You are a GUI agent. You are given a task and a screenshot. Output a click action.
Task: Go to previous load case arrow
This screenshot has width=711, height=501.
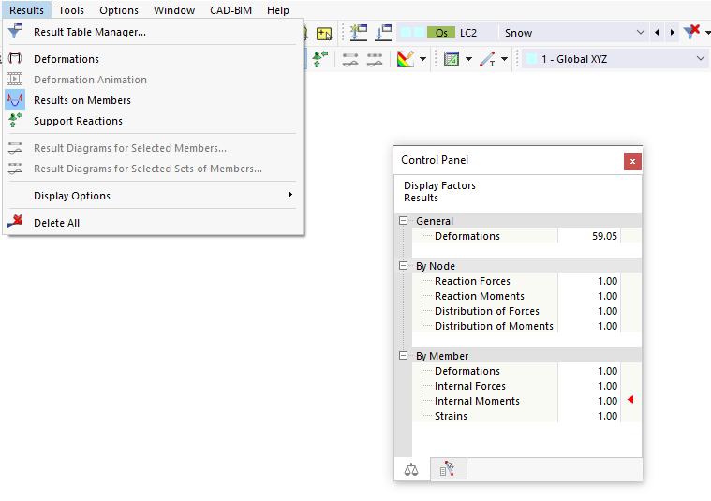[657, 33]
